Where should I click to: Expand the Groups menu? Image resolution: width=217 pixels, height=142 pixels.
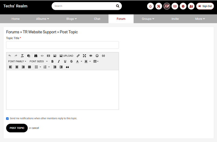148,19
